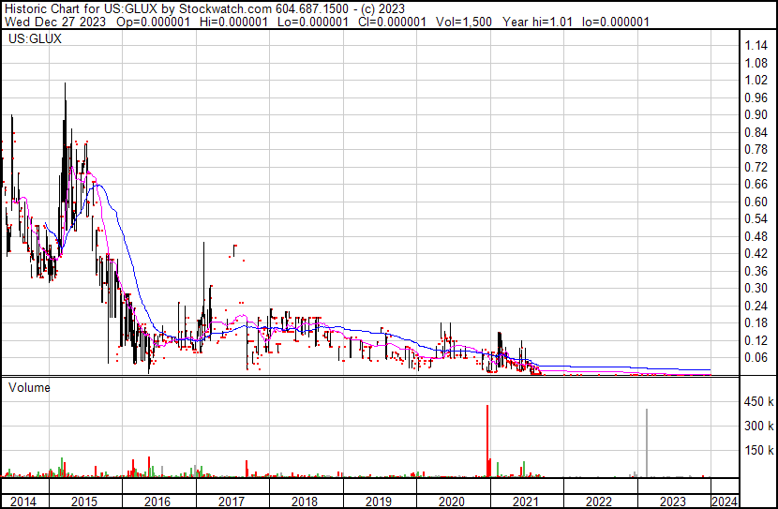Click the price spike candle in early 2017
Screen dimensions: 778x509
coord(204,247)
